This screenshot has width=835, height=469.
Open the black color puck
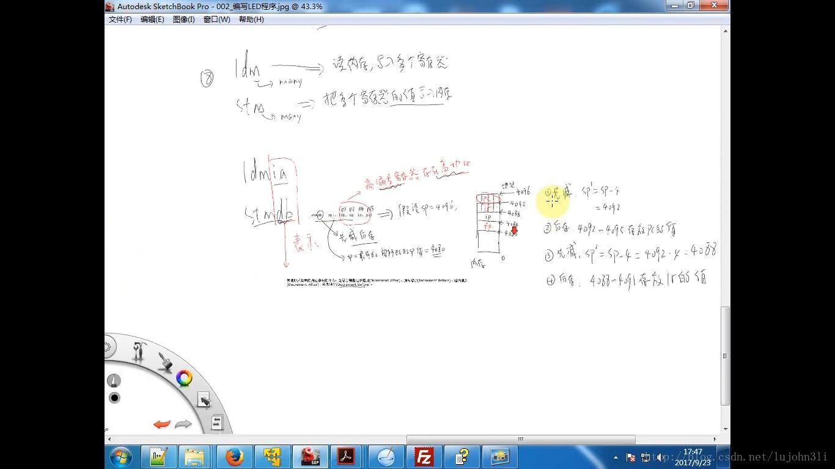point(114,398)
